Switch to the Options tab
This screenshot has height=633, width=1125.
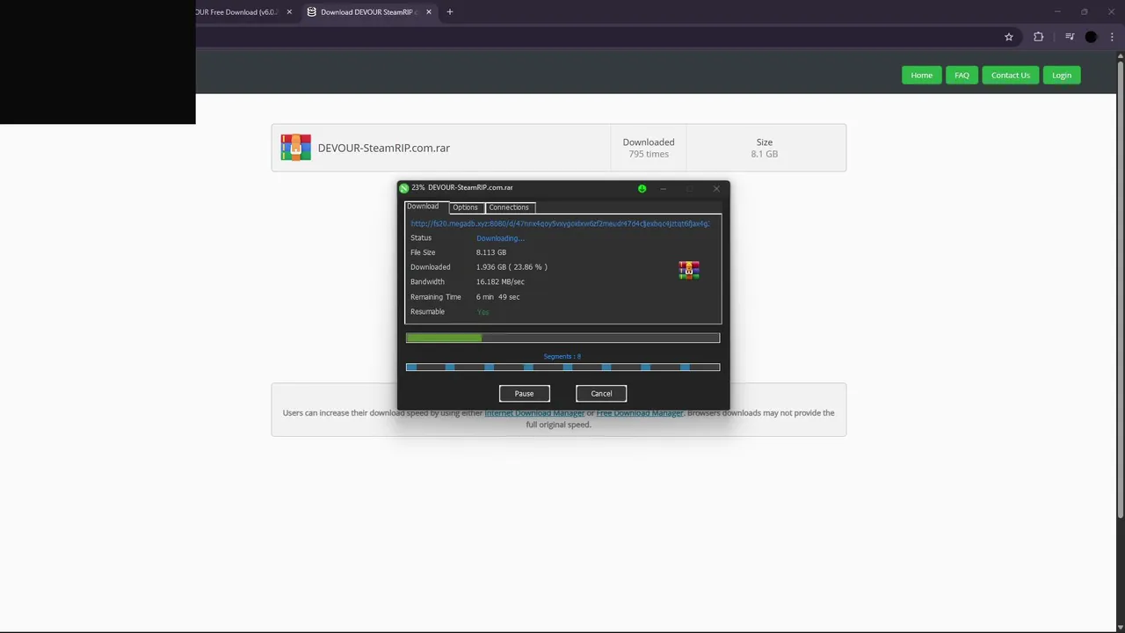tap(466, 207)
